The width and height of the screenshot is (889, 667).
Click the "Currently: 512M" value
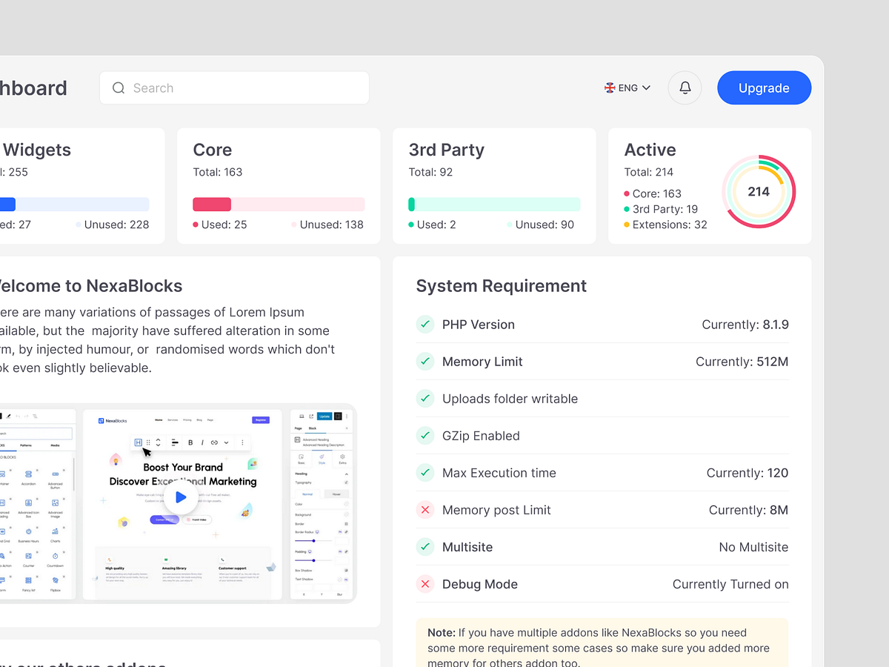coord(742,362)
